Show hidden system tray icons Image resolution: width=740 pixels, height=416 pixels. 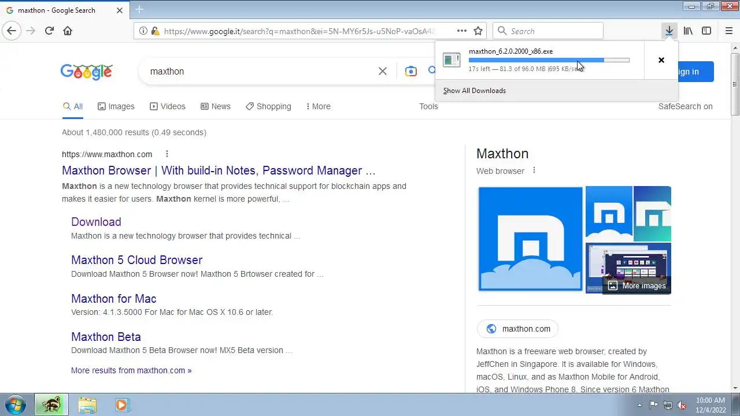[x=639, y=405]
